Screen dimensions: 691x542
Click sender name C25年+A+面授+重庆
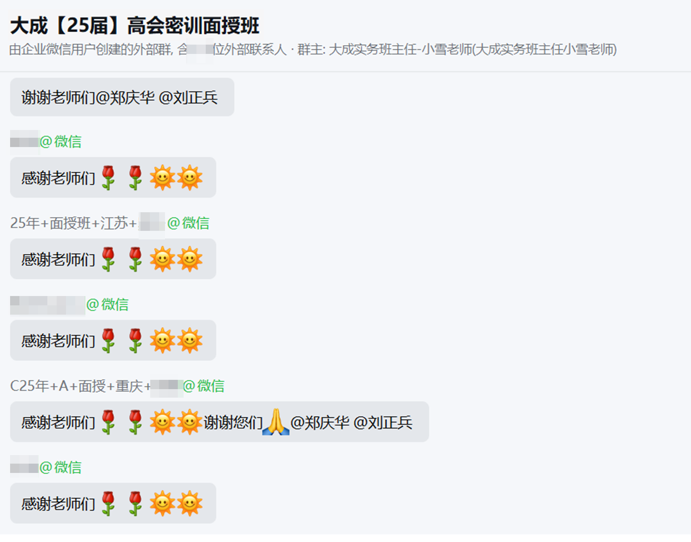click(80, 386)
